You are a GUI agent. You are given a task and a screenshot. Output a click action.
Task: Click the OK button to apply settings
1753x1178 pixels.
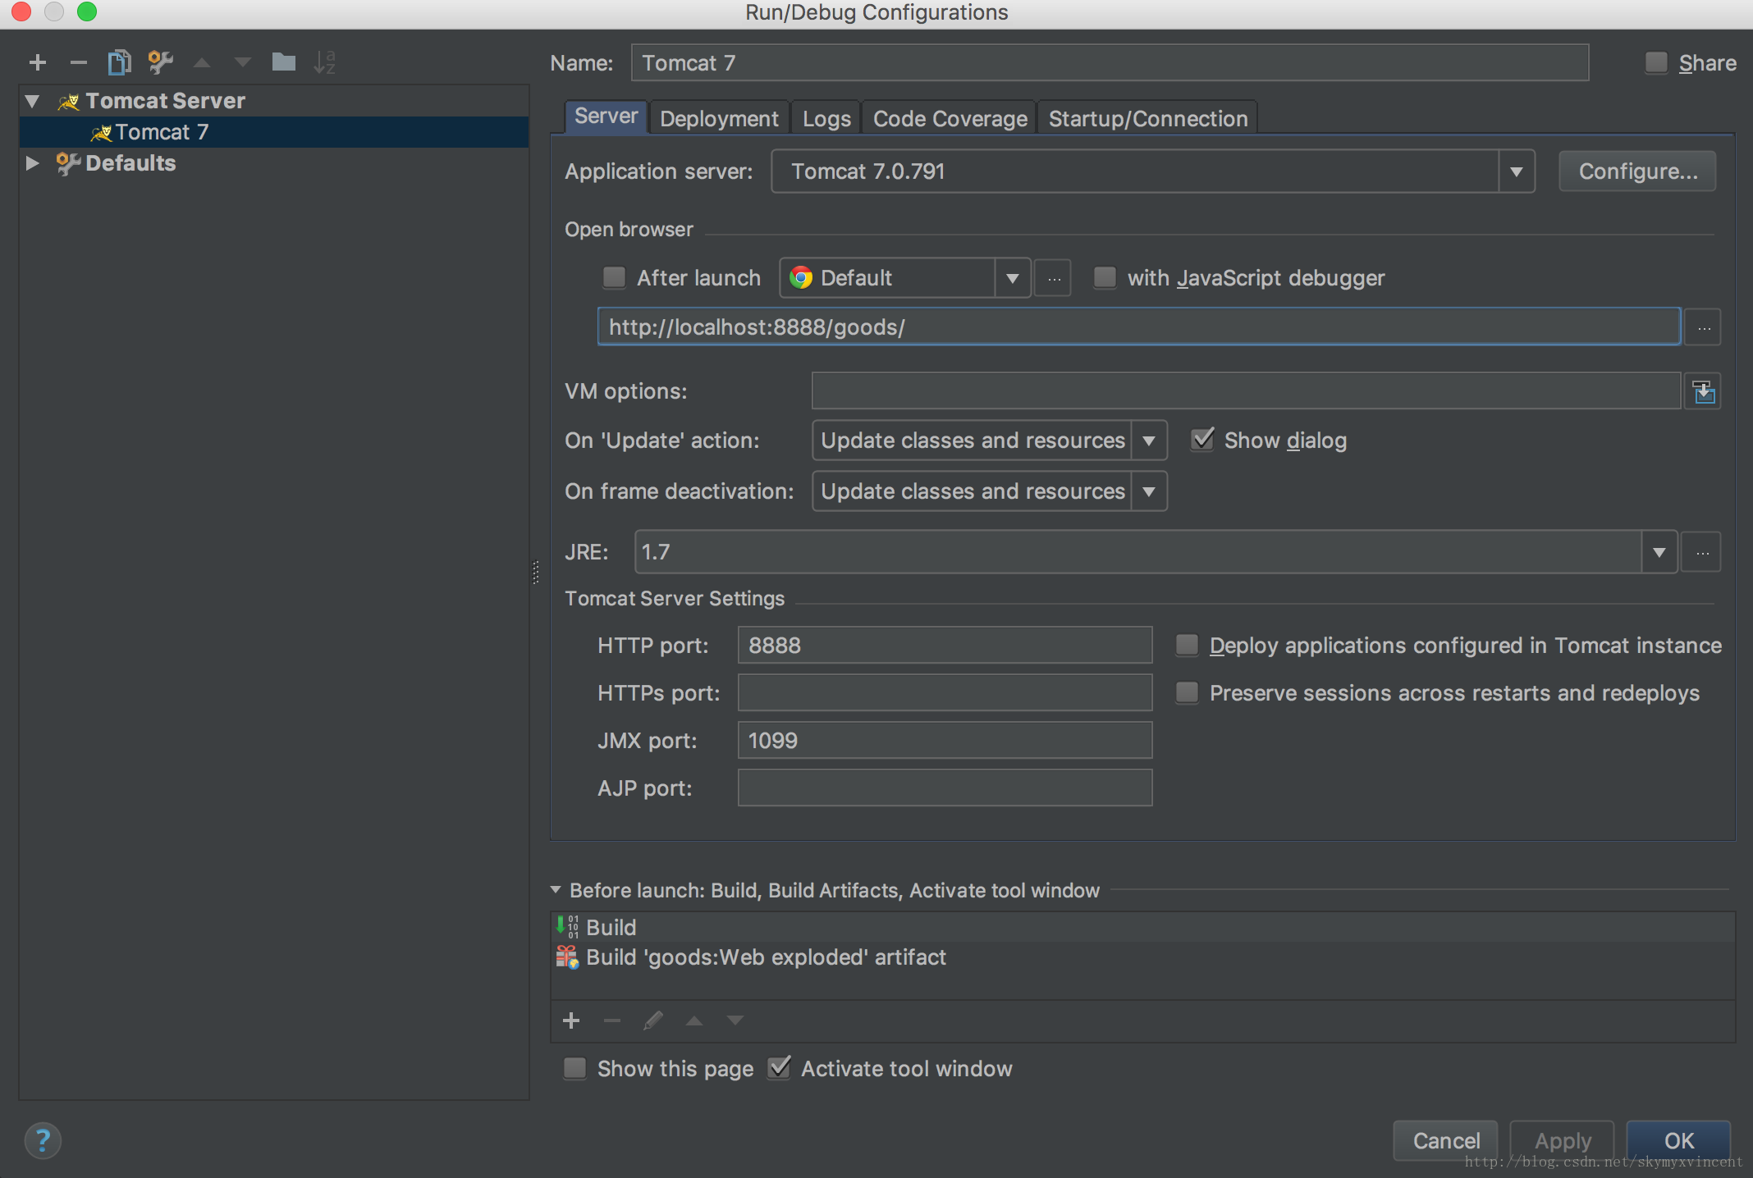click(x=1681, y=1140)
